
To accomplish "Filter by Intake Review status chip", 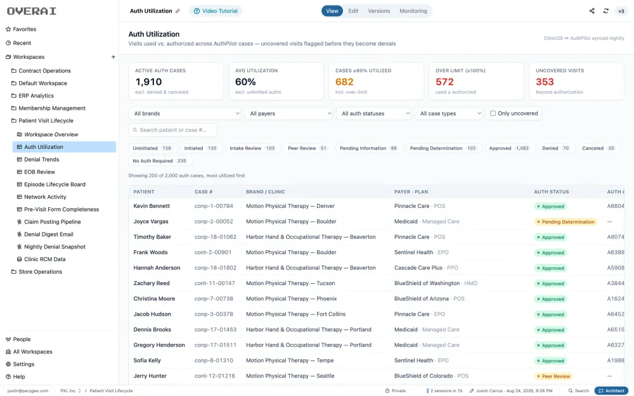I will 252,148.
